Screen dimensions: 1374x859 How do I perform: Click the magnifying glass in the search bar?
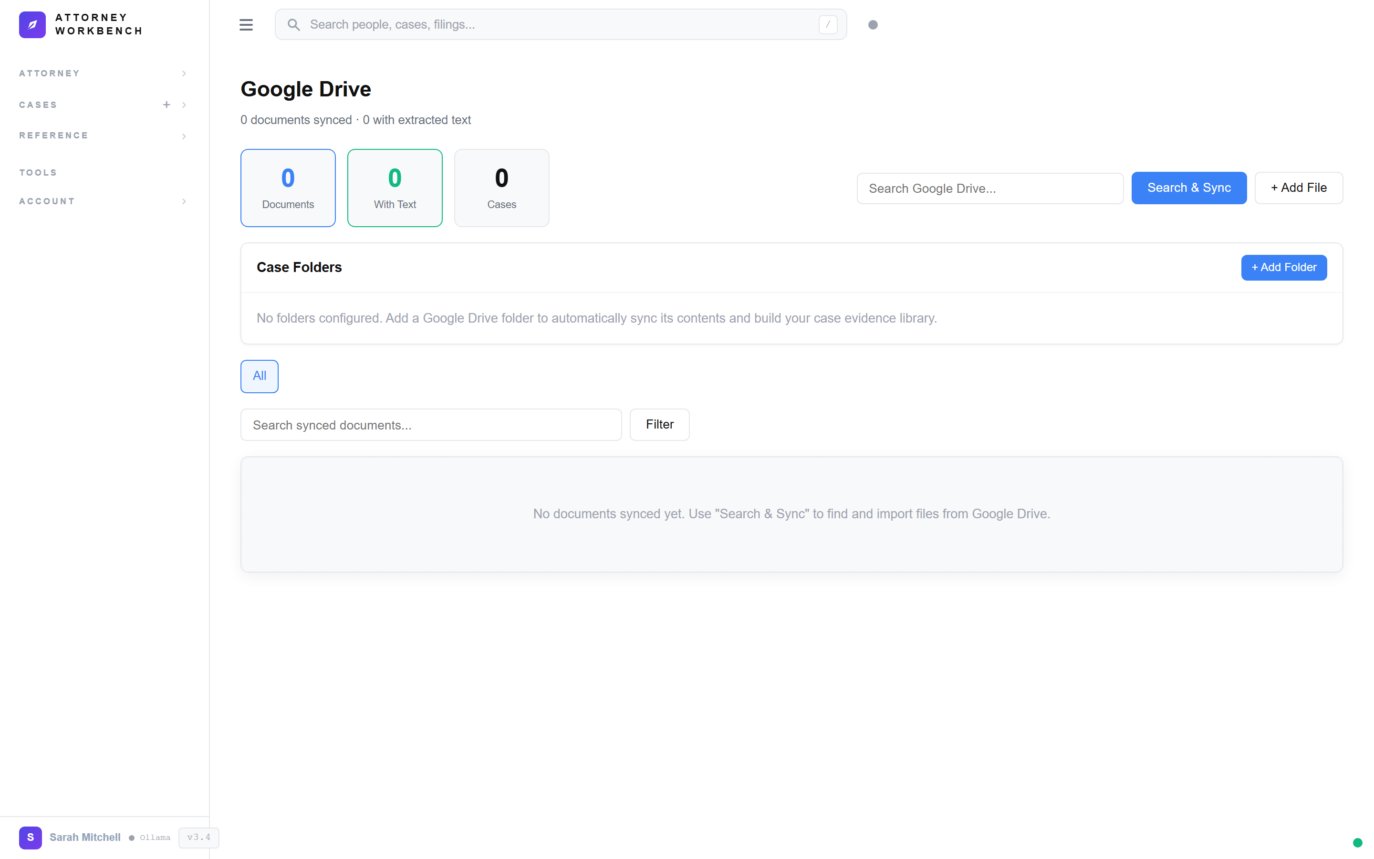pyautogui.click(x=294, y=24)
